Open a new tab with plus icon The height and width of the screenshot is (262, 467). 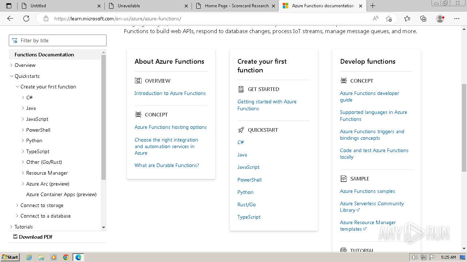coord(373,6)
